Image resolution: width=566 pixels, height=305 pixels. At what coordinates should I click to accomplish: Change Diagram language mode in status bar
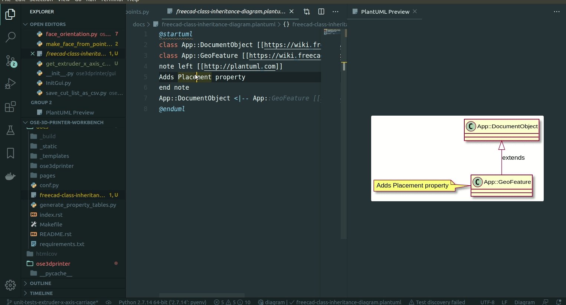524,302
